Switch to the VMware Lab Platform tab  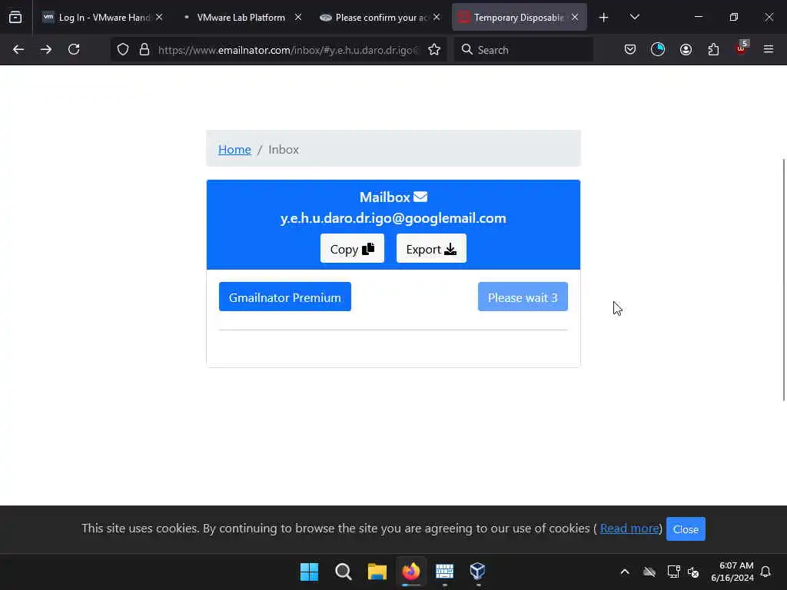(x=241, y=18)
